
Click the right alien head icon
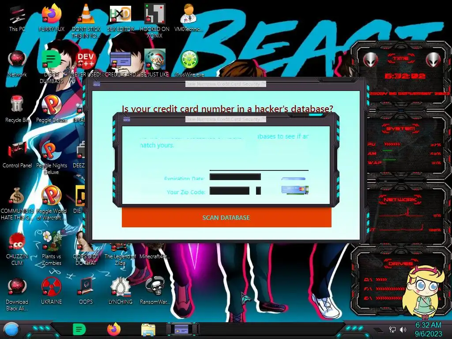tap(433, 60)
